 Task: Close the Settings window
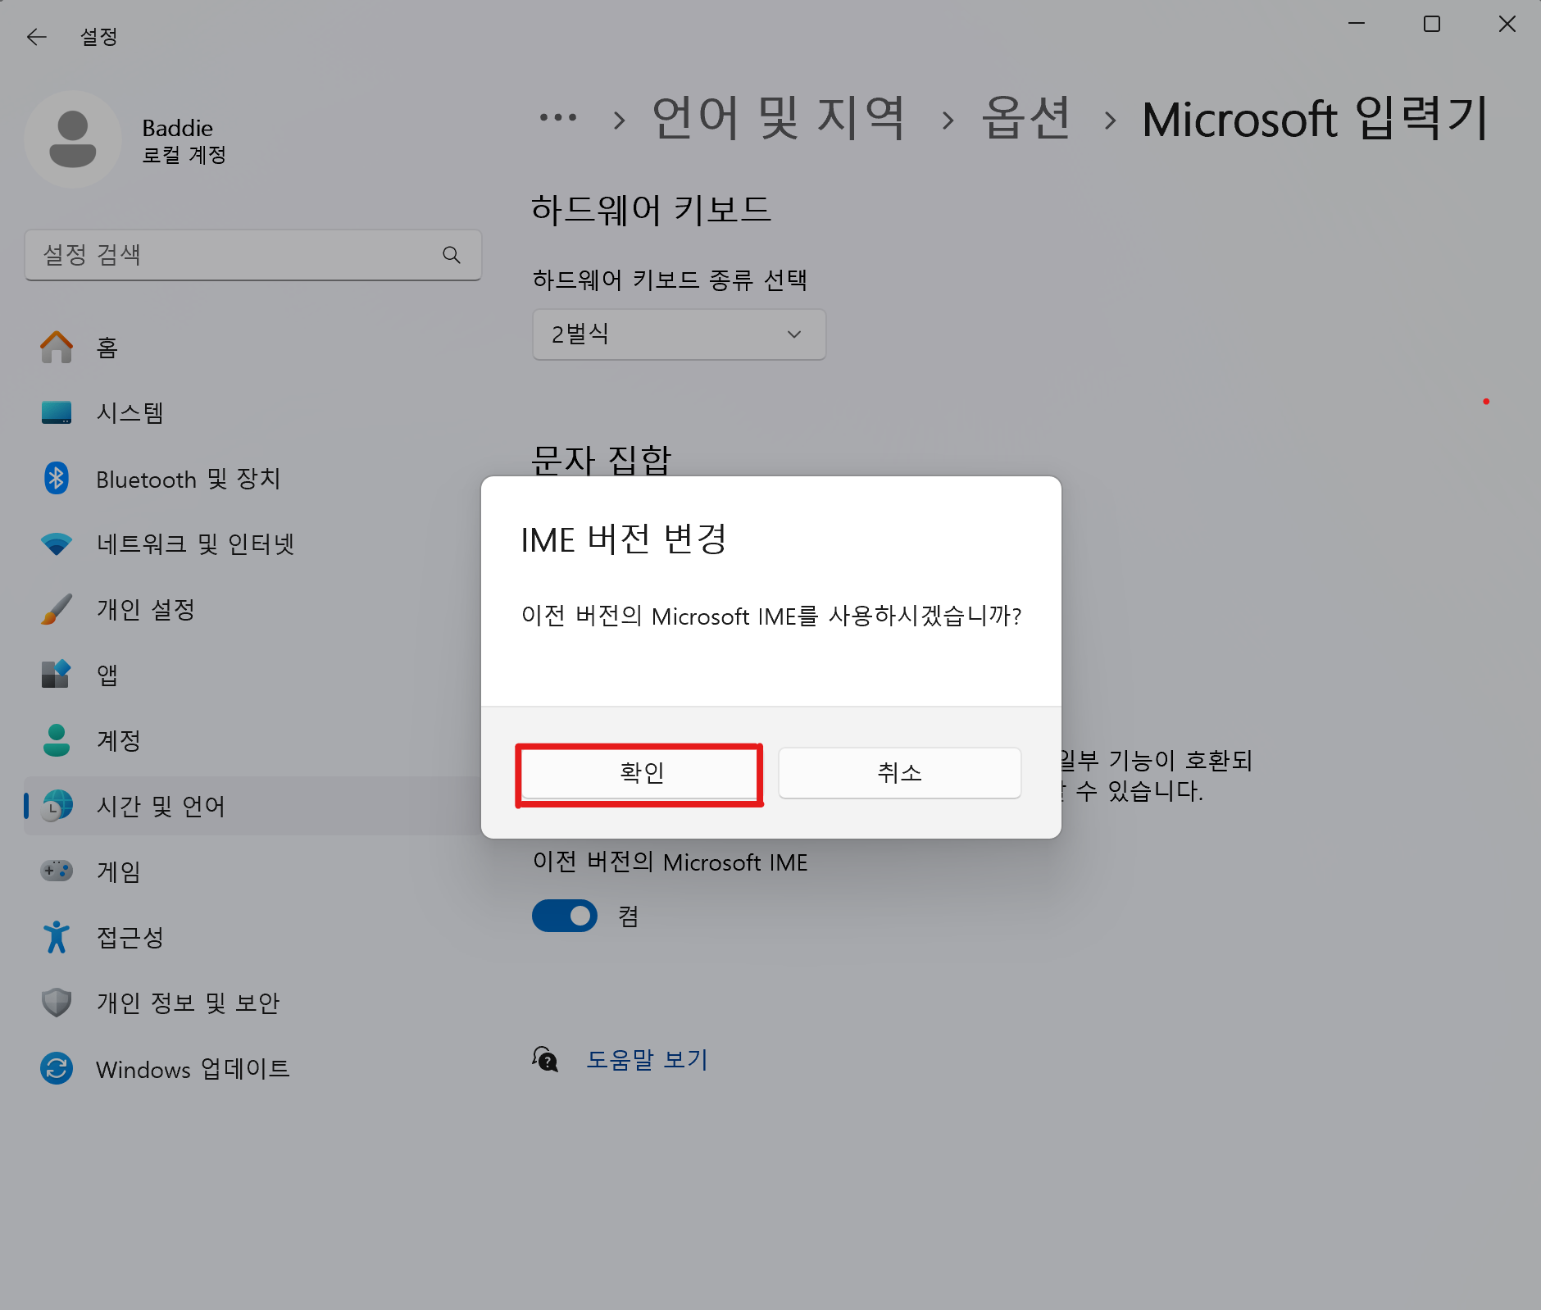[1507, 24]
